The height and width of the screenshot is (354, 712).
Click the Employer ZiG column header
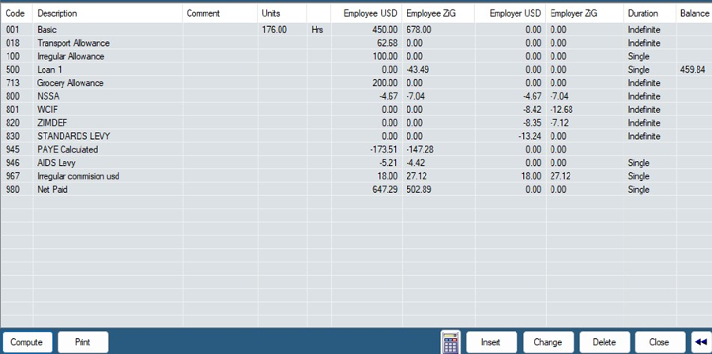tap(586, 13)
